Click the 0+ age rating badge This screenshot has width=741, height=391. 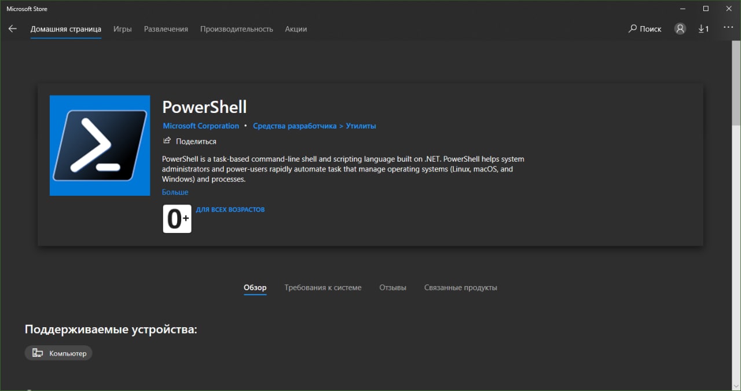click(x=177, y=218)
